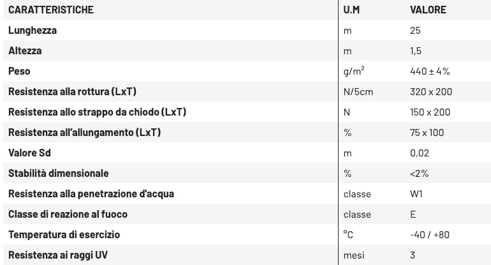Select Resistenza ai raggi UV label

coord(57,255)
